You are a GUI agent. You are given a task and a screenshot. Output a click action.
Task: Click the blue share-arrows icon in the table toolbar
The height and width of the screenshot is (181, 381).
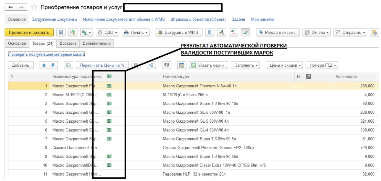click(x=151, y=65)
